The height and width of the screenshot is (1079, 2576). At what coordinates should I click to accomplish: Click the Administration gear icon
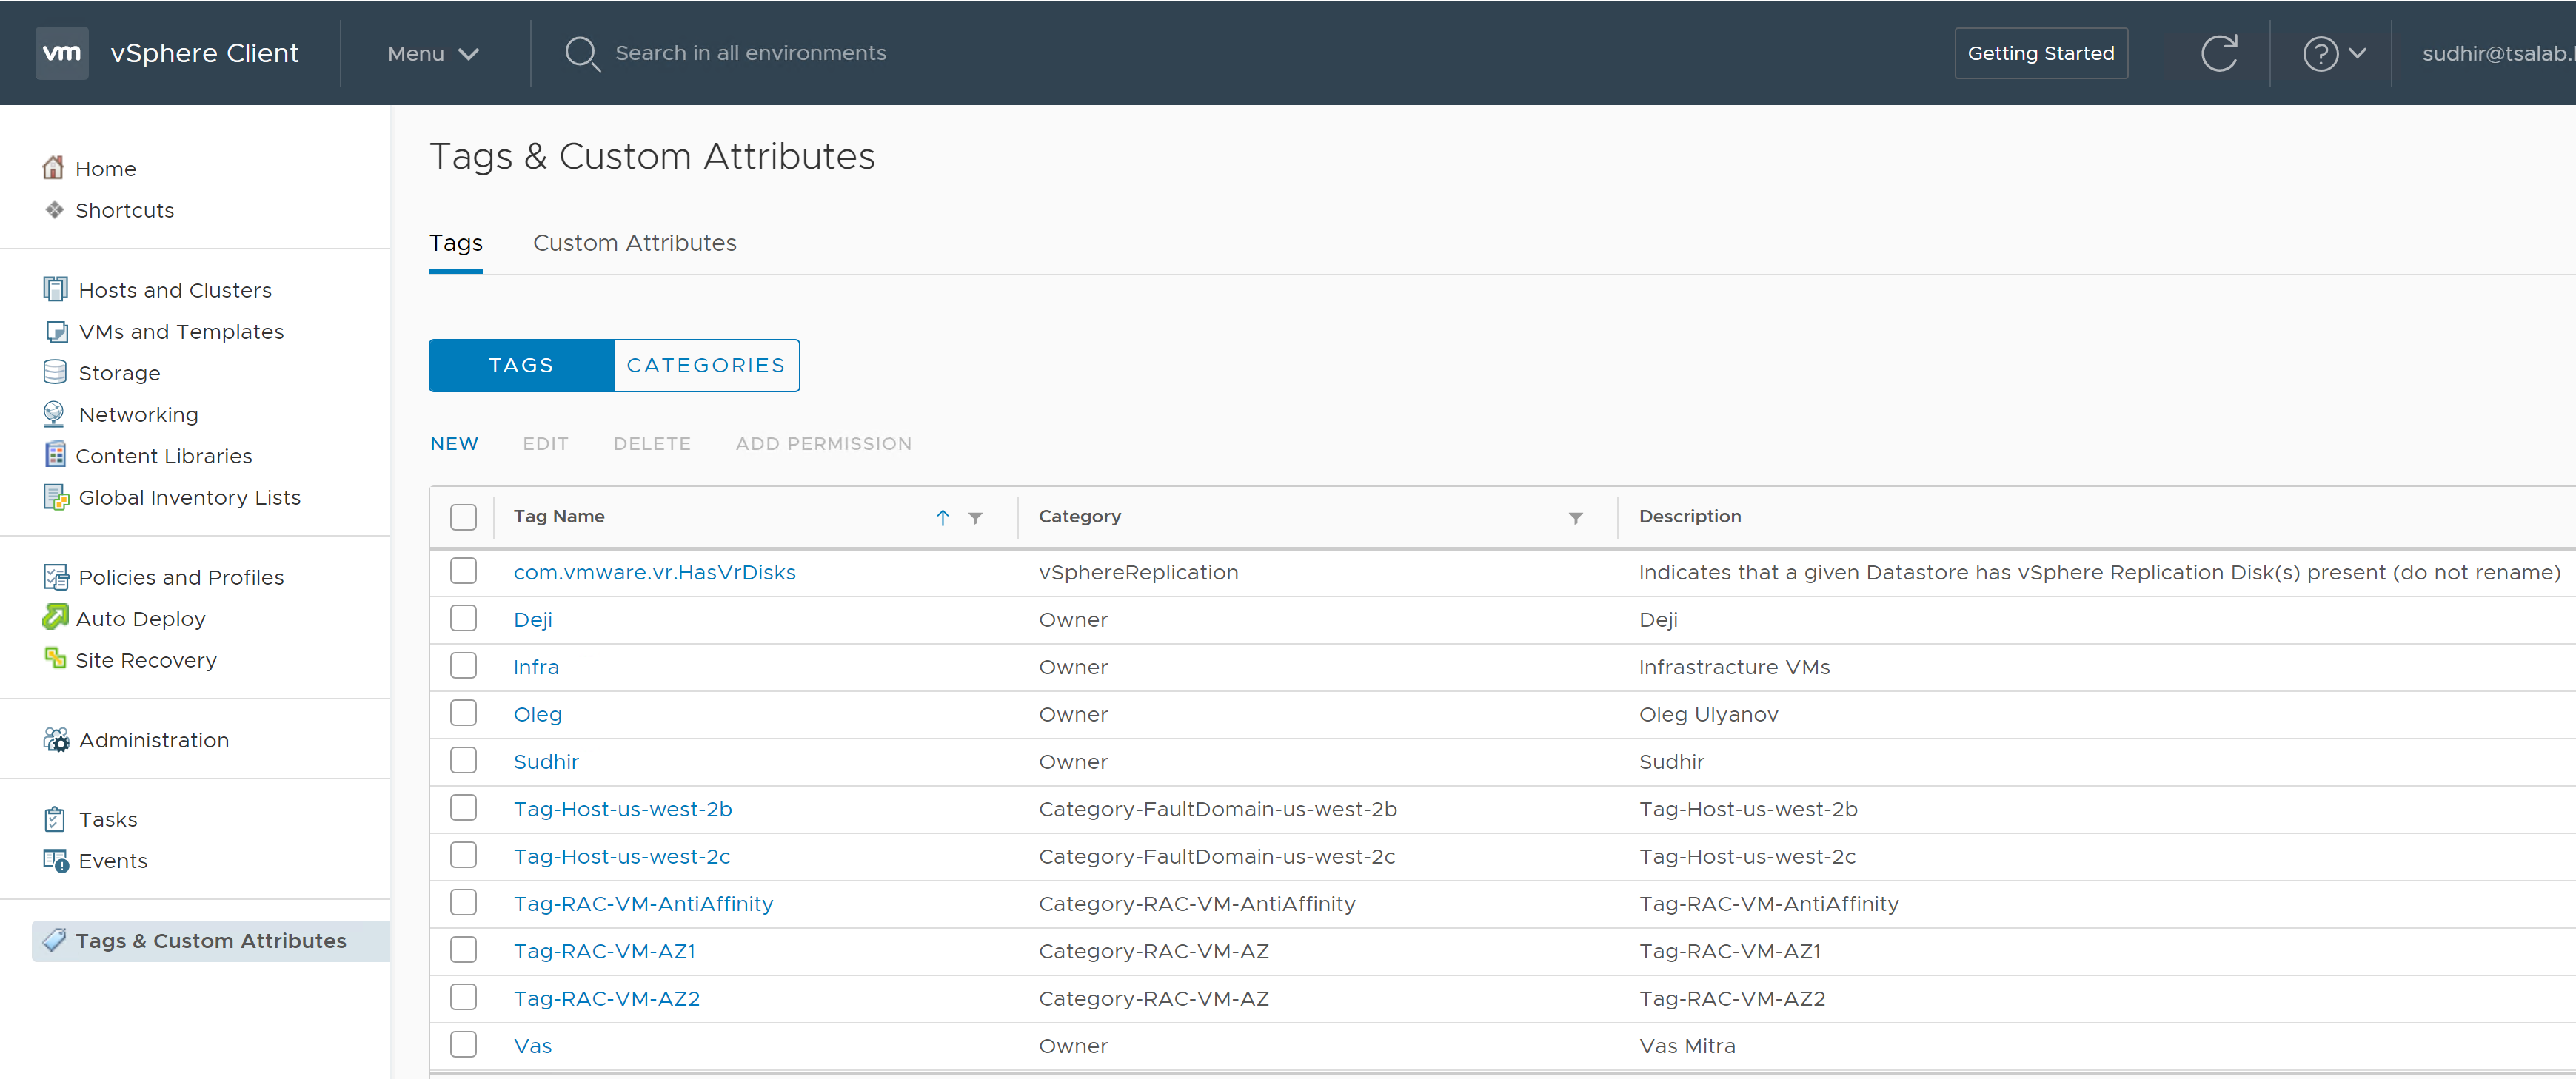pyautogui.click(x=56, y=740)
